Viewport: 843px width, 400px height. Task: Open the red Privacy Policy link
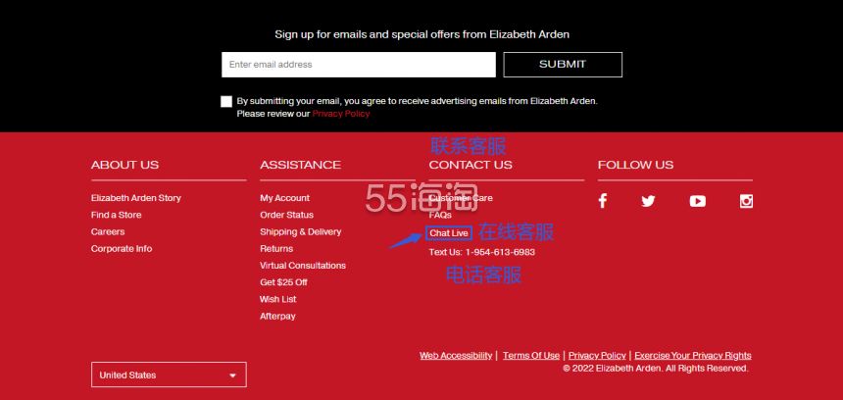click(341, 114)
